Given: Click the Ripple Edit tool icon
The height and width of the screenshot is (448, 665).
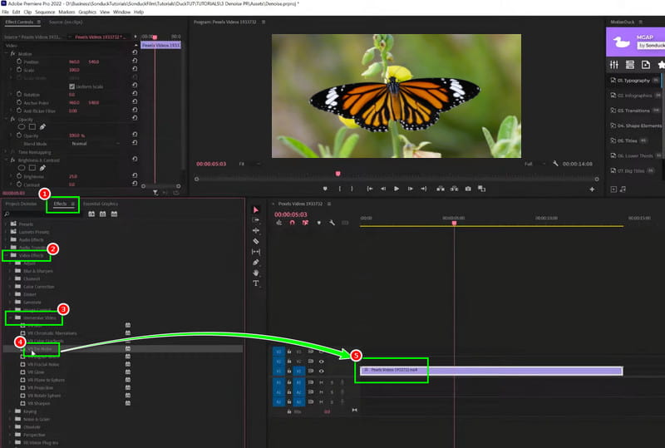Looking at the screenshot, I should point(256,231).
